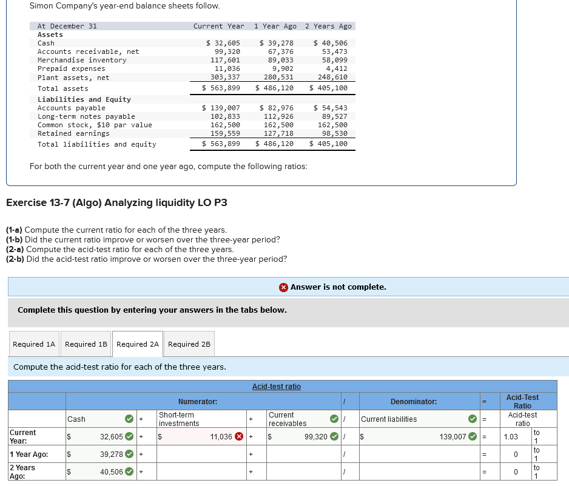Screen dimensions: 569x486
Task: Edit 1 Year Ago cash field 39,278
Action: [101, 454]
